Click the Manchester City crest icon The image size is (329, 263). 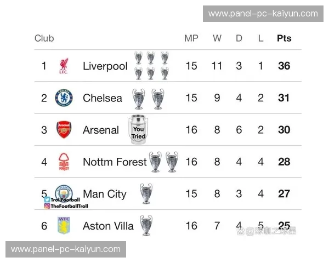pos(64,192)
